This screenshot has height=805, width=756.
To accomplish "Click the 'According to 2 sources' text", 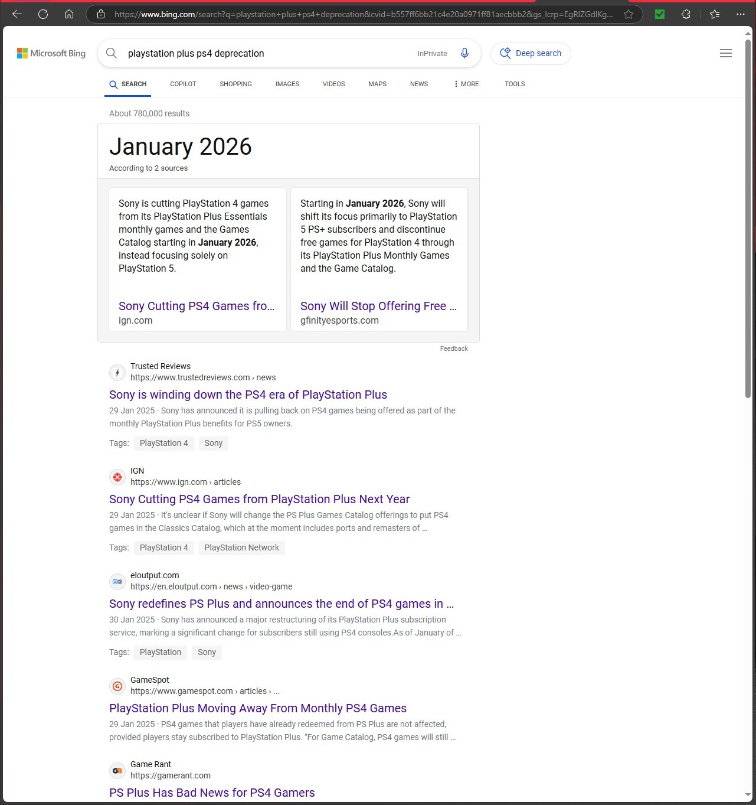I will pos(148,168).
